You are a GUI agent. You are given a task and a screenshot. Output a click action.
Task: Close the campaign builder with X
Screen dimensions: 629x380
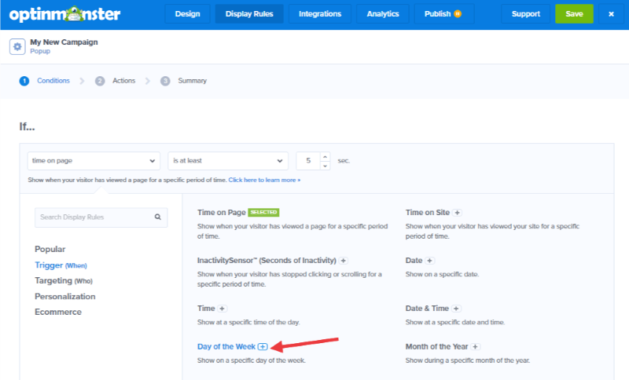tap(611, 14)
